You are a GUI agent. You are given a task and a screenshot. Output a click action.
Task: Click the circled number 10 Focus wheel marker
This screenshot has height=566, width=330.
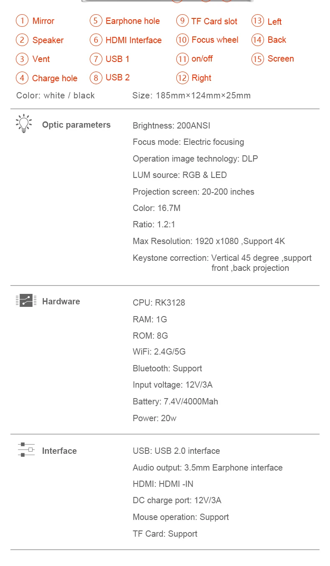[183, 40]
